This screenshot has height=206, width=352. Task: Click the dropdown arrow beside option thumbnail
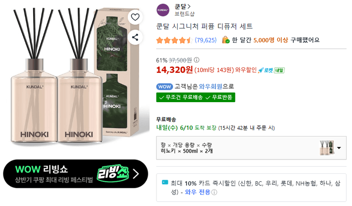pos(339,148)
